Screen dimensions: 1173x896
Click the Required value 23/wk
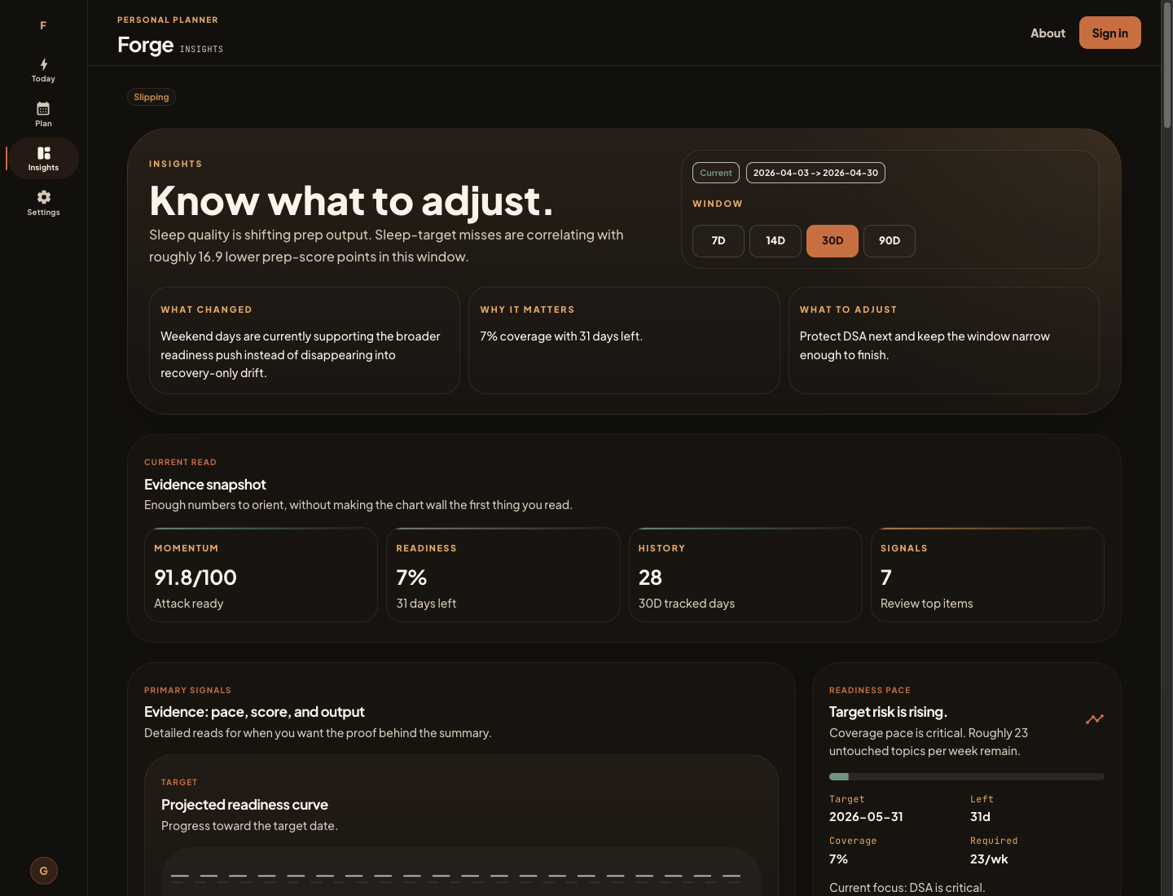pyautogui.click(x=989, y=859)
